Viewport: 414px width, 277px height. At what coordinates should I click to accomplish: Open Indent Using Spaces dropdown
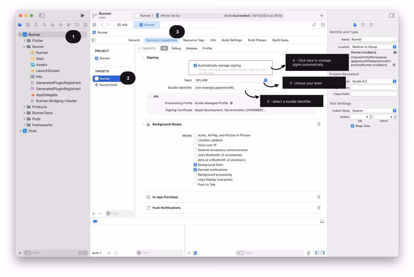(x=374, y=111)
